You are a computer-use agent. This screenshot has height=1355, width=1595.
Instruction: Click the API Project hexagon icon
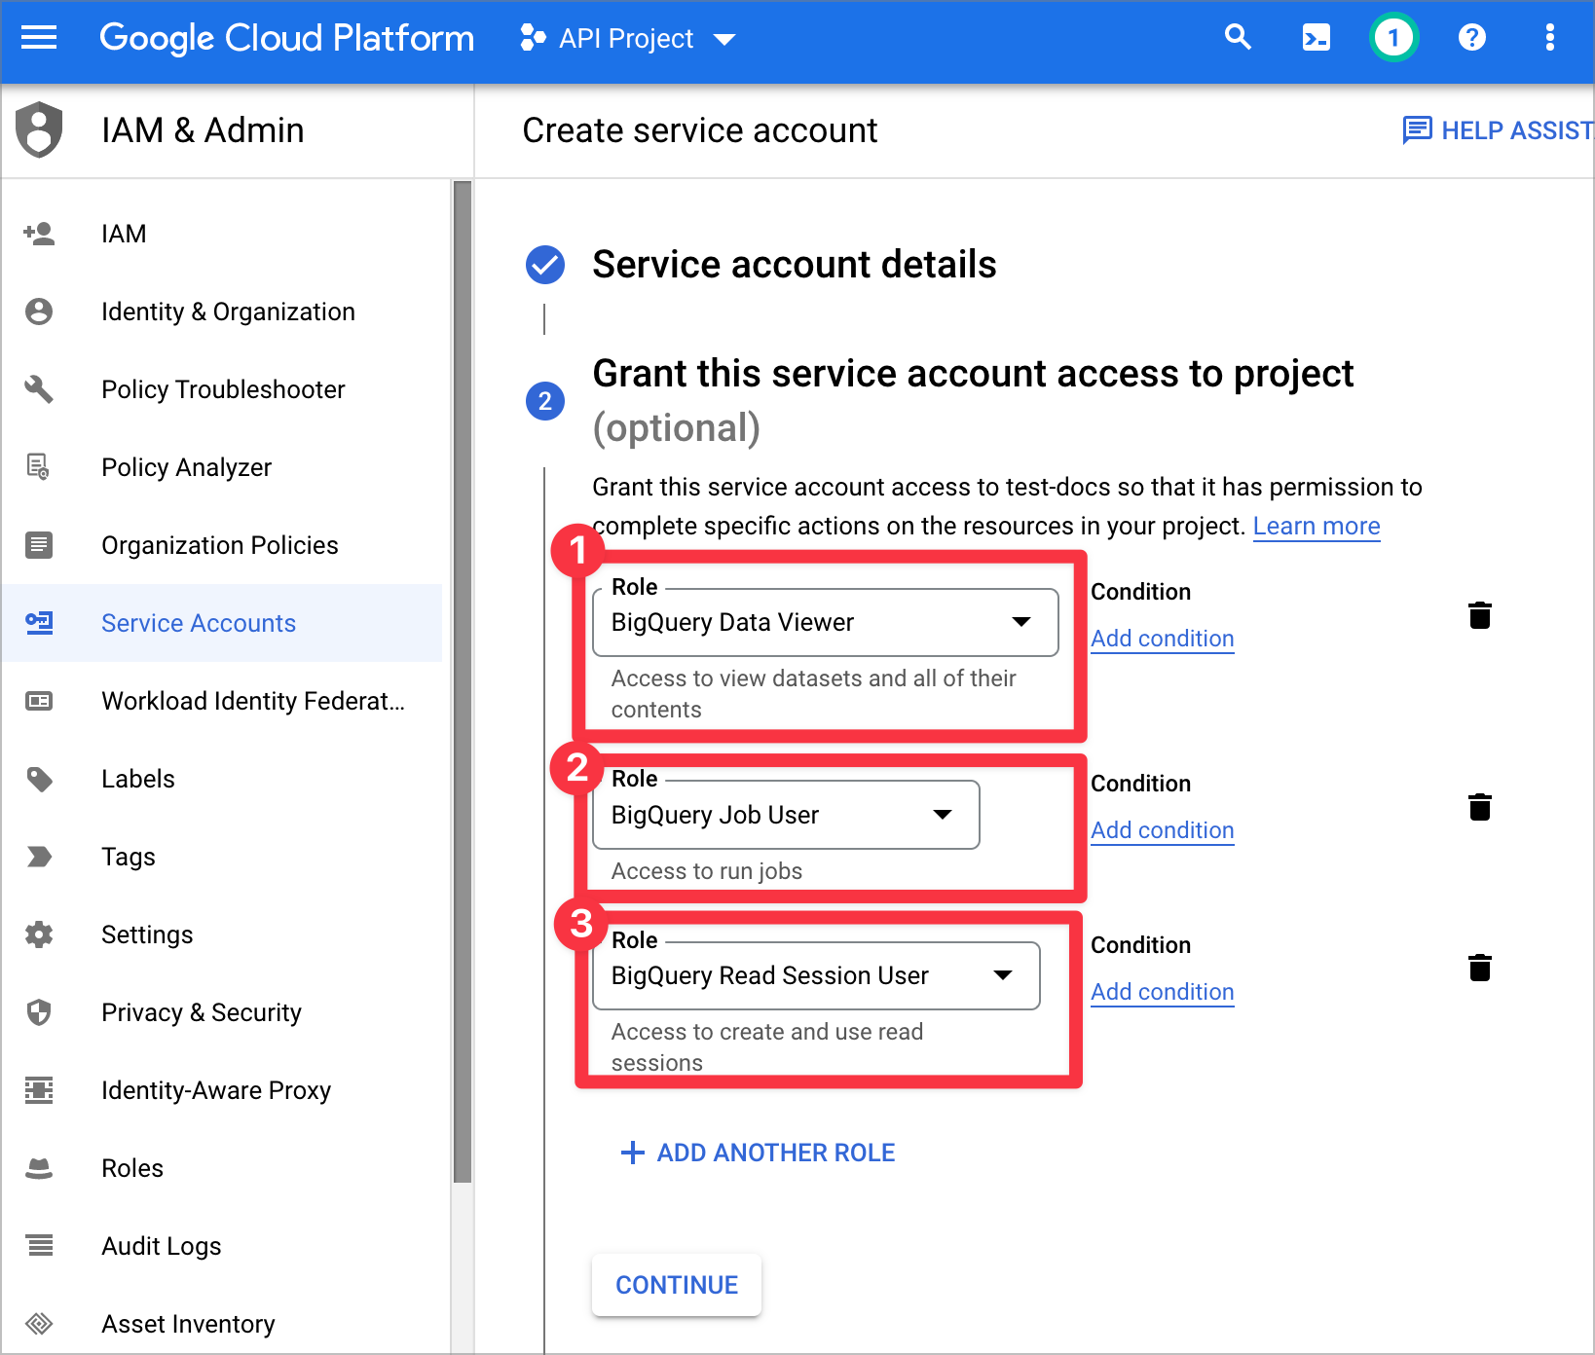click(x=532, y=38)
